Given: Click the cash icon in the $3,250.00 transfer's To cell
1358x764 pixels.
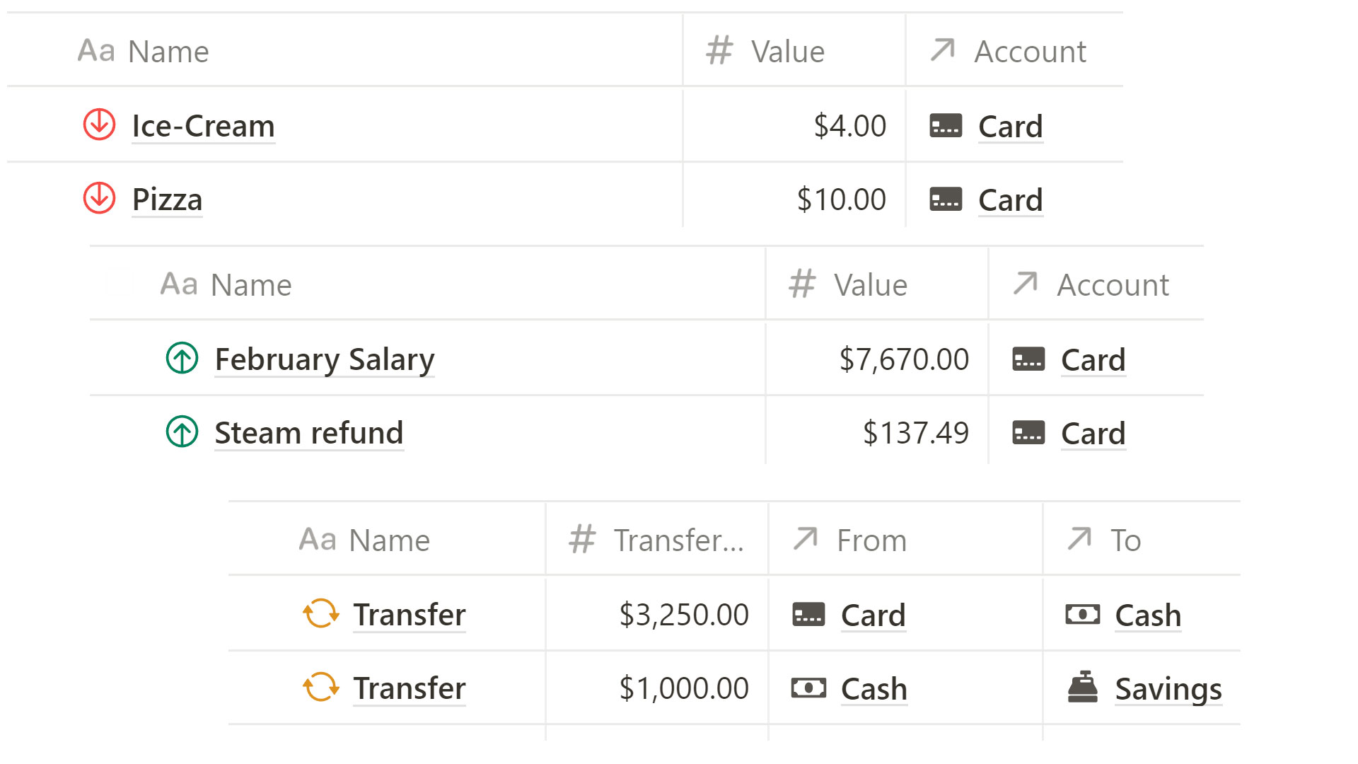Looking at the screenshot, I should click(1082, 614).
